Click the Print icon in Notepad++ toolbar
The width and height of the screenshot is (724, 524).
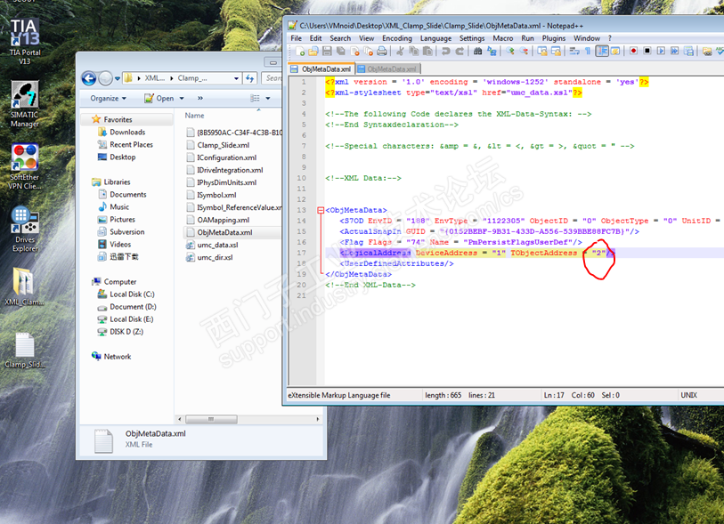381,52
